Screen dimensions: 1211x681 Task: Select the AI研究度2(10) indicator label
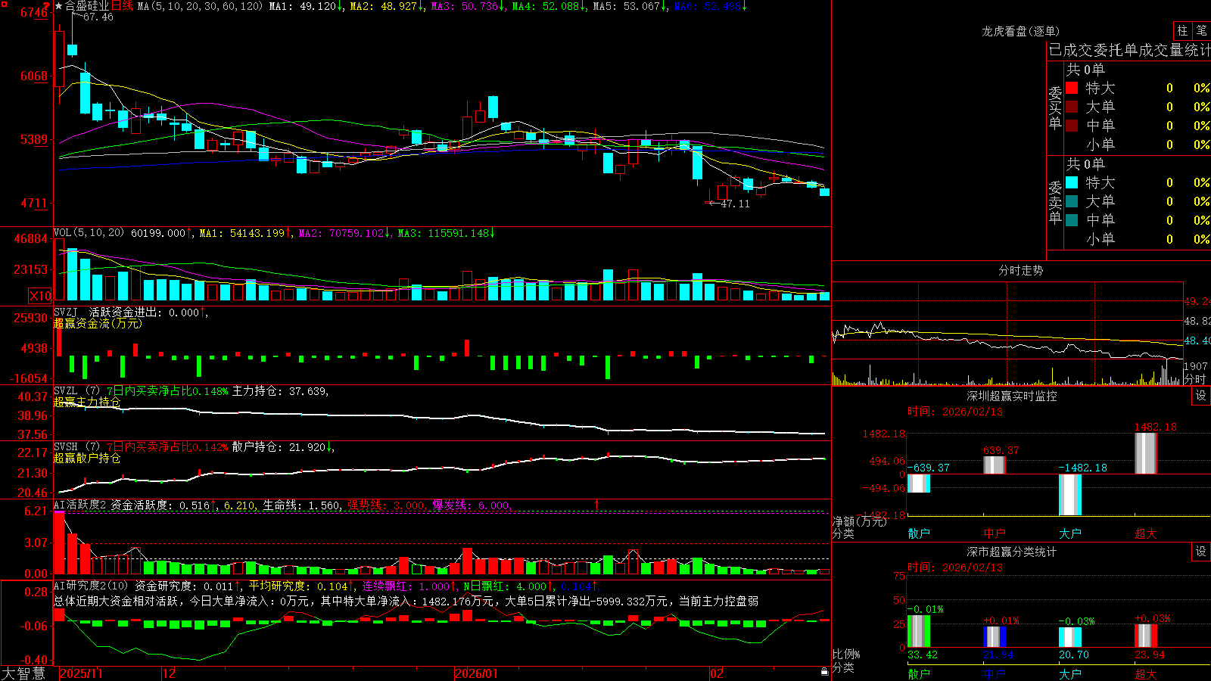pyautogui.click(x=91, y=586)
